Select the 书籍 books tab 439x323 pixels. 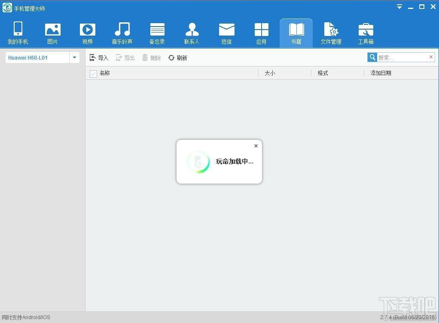coord(296,33)
